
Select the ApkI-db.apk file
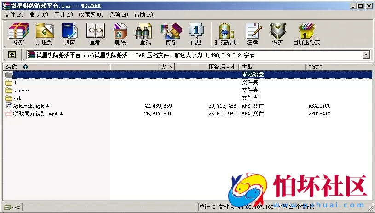point(28,106)
